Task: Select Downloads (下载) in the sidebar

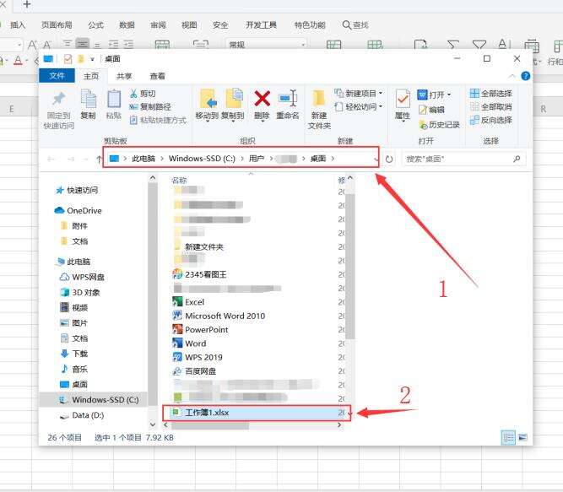Action: [74, 354]
